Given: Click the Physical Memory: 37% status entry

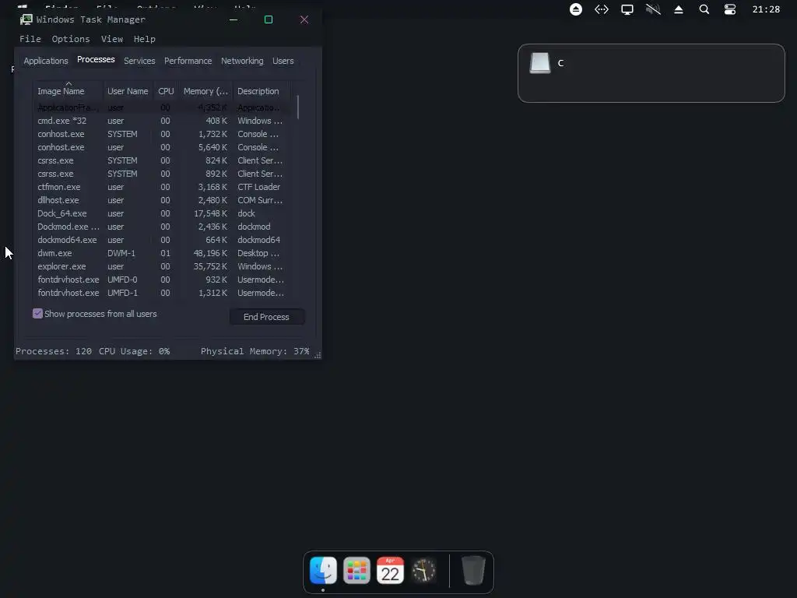Looking at the screenshot, I should [255, 351].
